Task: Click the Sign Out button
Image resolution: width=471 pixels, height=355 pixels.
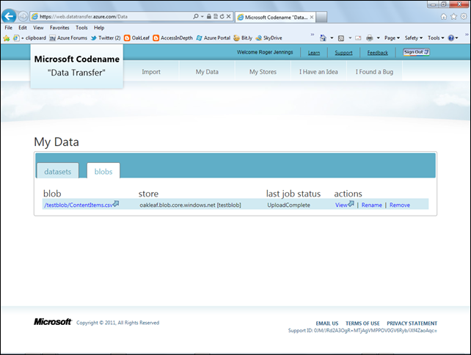Action: coord(416,52)
